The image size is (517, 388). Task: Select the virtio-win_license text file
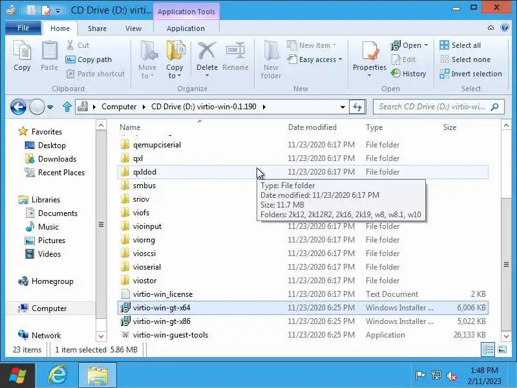point(302,294)
